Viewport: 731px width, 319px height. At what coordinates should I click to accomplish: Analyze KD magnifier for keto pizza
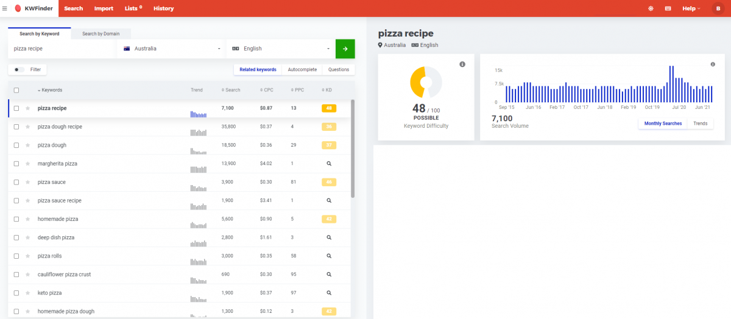pos(329,293)
